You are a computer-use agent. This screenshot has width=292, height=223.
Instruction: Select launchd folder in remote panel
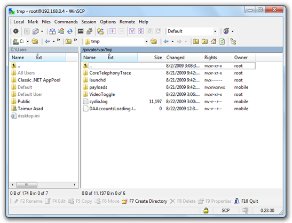tap(97, 80)
